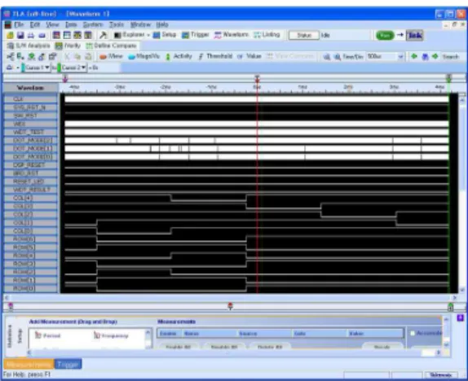Select the ROW[0] waveform label
The height and width of the screenshot is (381, 468).
pos(30,288)
